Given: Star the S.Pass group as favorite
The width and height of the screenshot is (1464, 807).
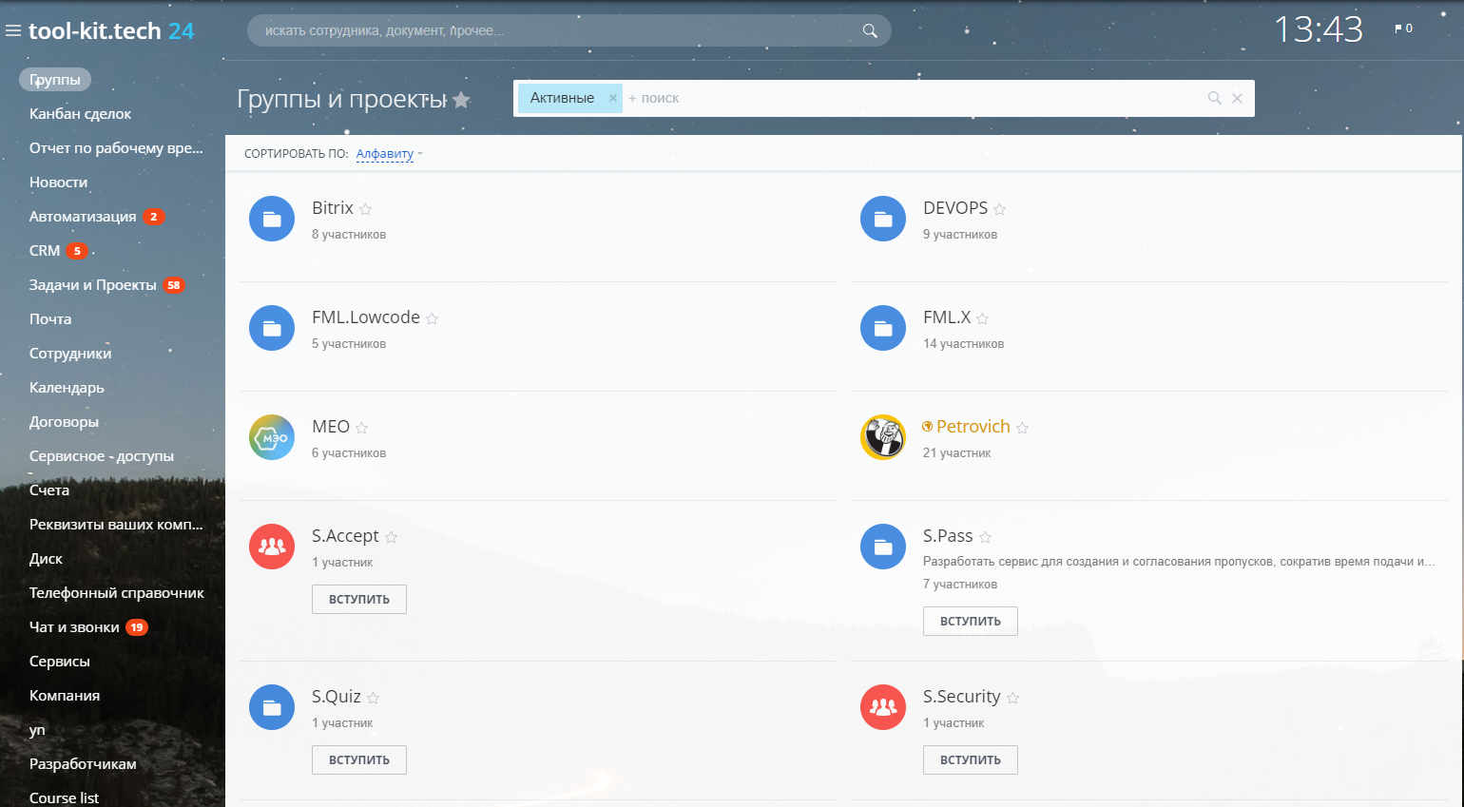Looking at the screenshot, I should 985,537.
